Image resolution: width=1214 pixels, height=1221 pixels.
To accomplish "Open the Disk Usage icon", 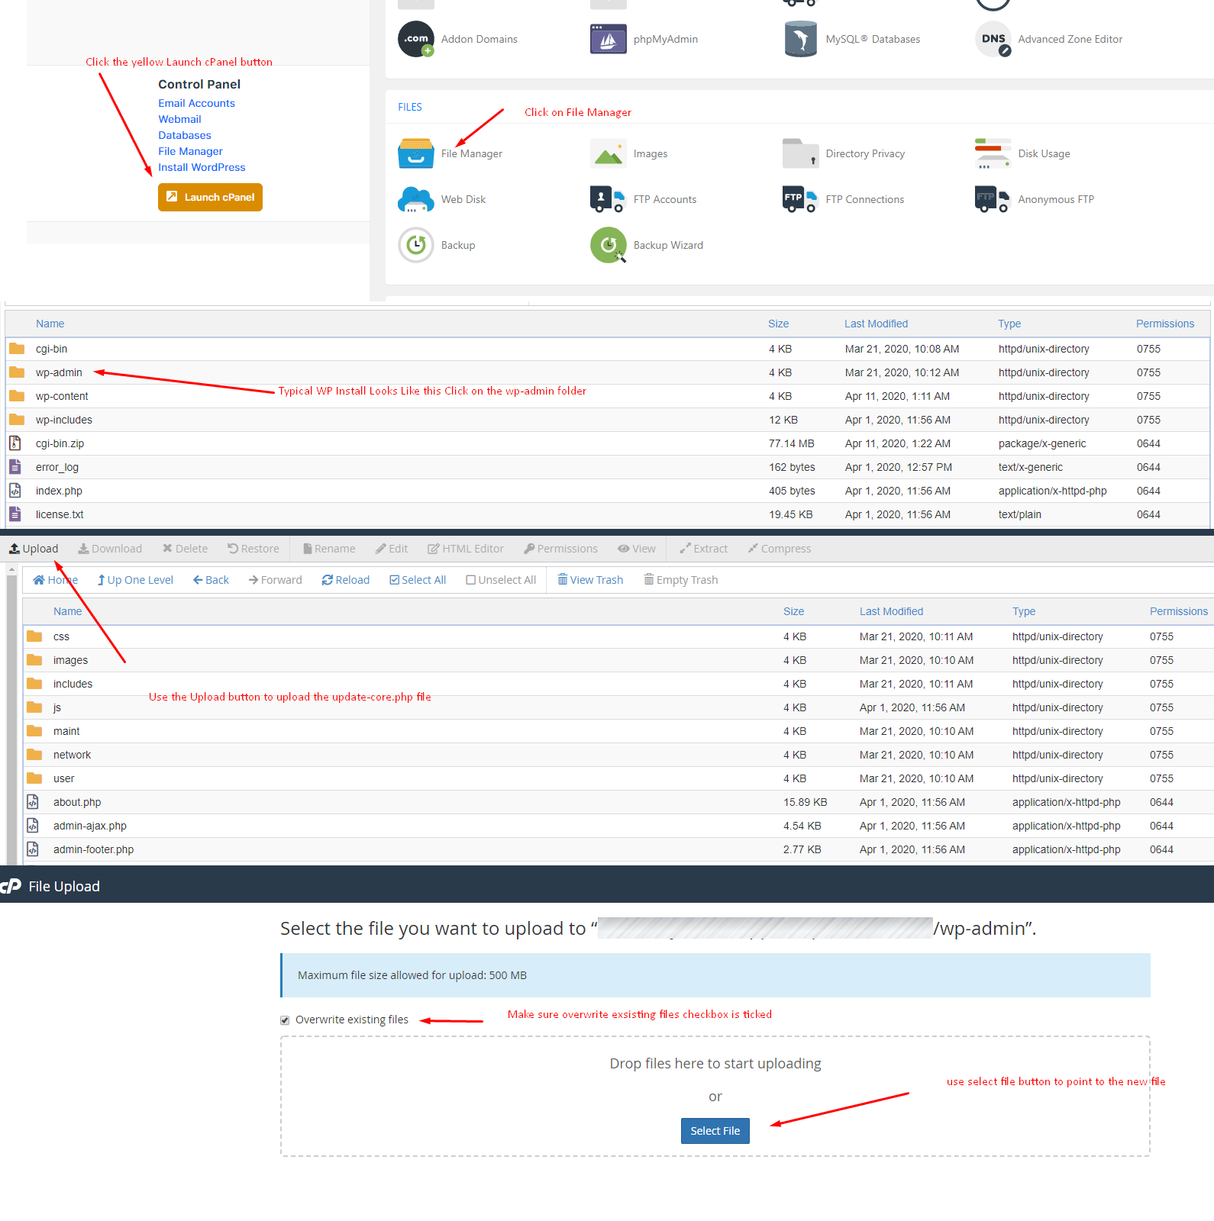I will click(993, 153).
